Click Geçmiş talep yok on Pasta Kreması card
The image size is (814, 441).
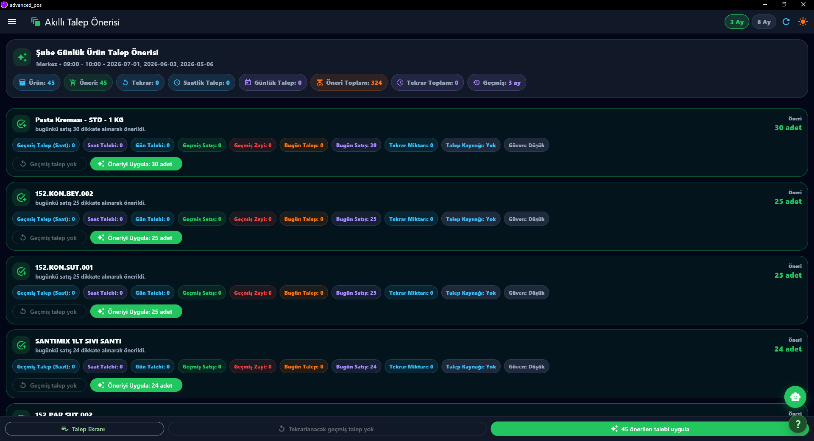tap(50, 164)
